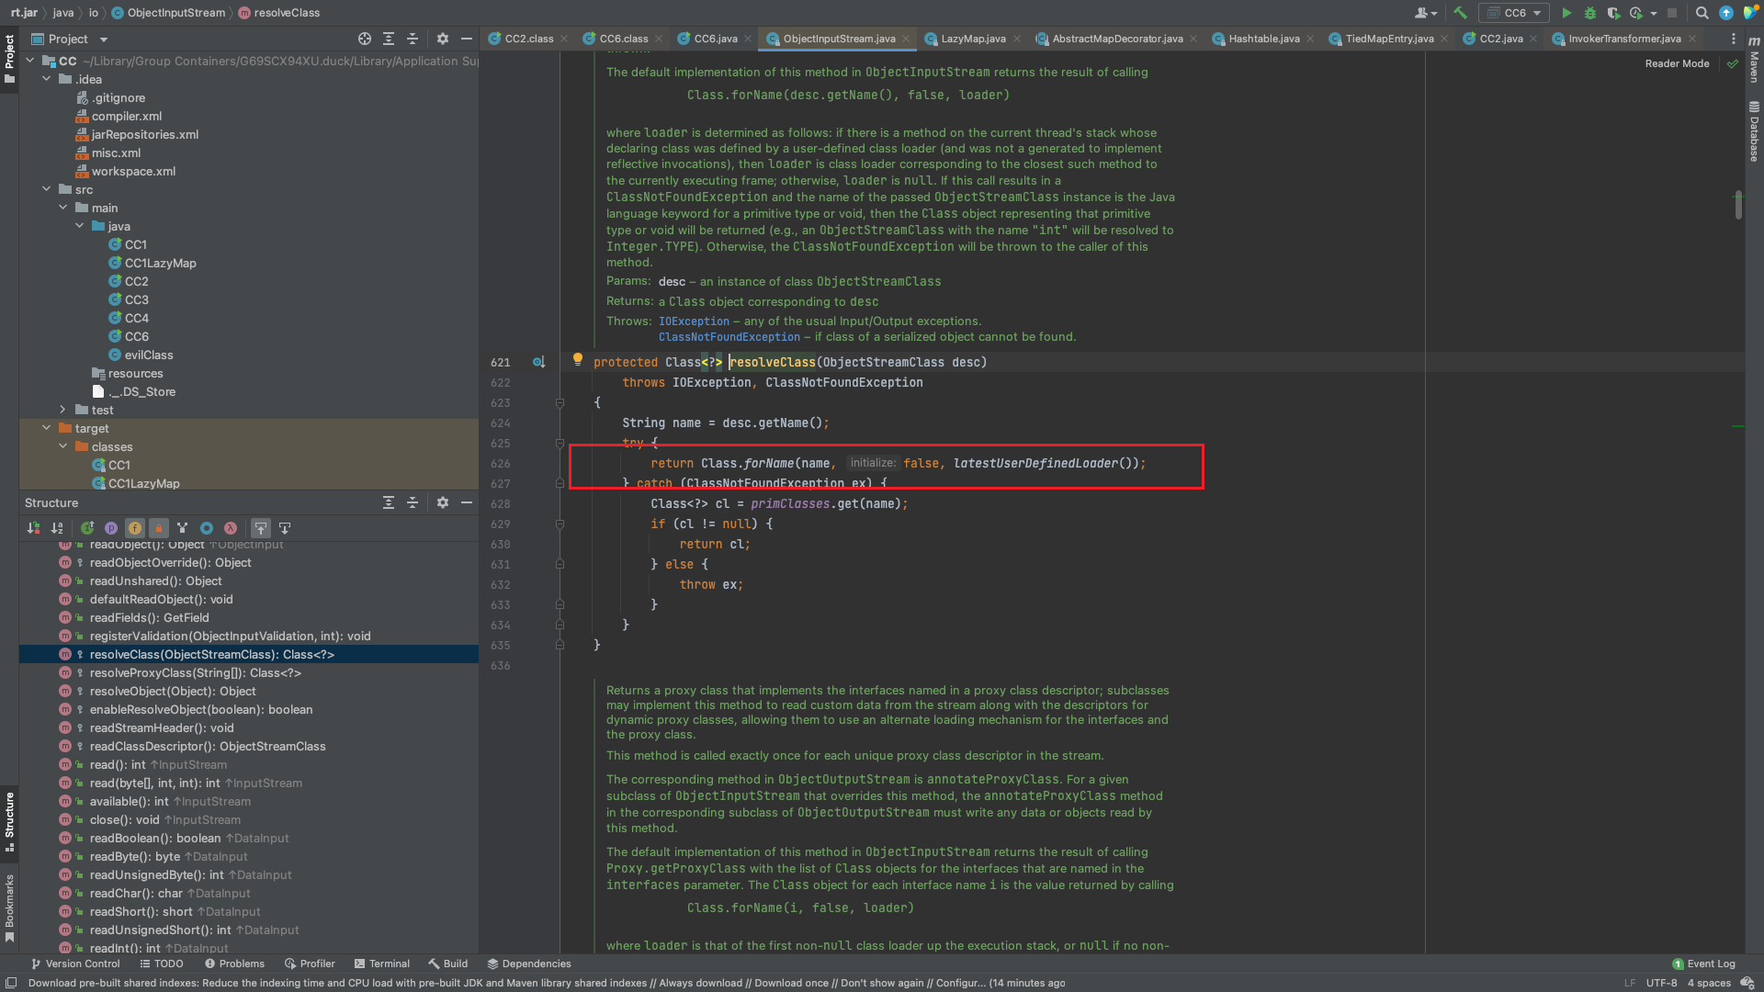The width and height of the screenshot is (1764, 992).
Task: Collapse the .idea folder
Action: [x=46, y=79]
